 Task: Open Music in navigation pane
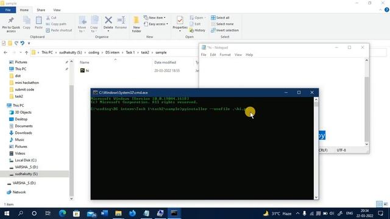[19, 139]
